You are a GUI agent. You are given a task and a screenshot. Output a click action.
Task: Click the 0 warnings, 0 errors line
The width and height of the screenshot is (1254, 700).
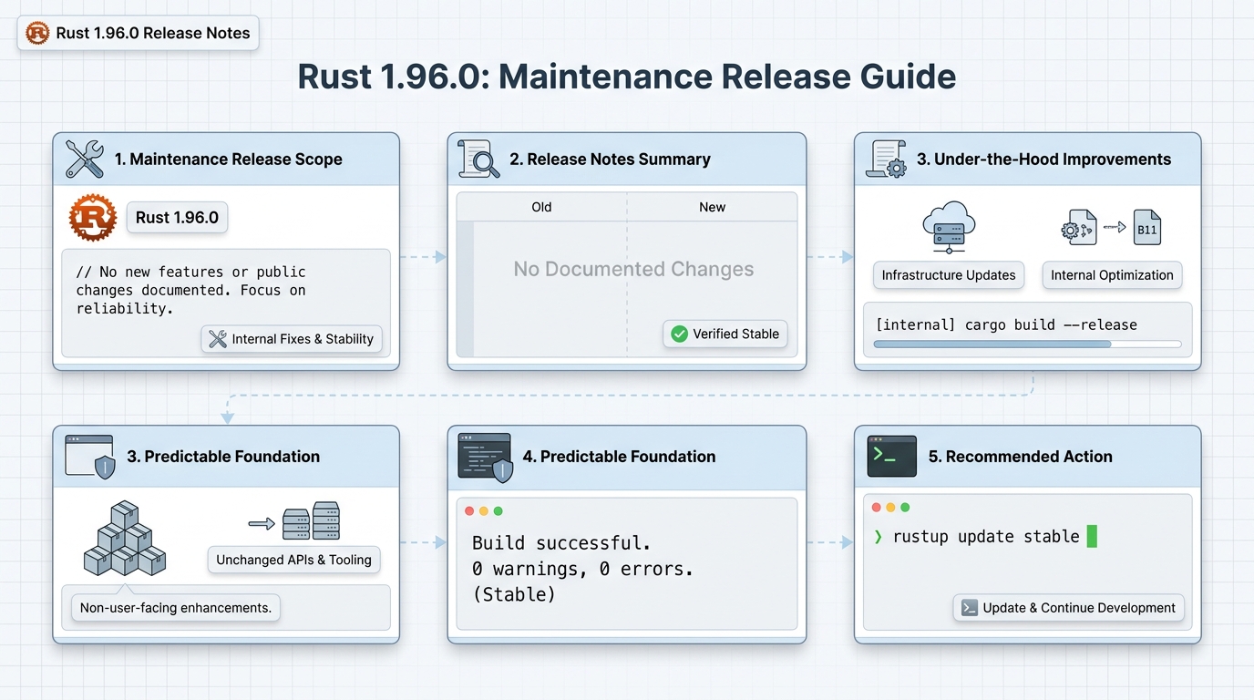[583, 570]
